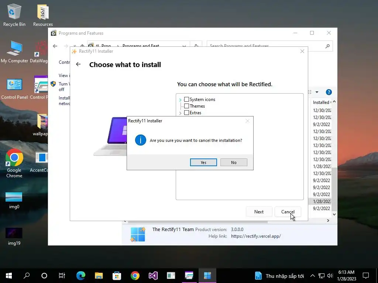Select the highlighted 1/28/2023 list row
The image size is (378, 283).
[320, 202]
